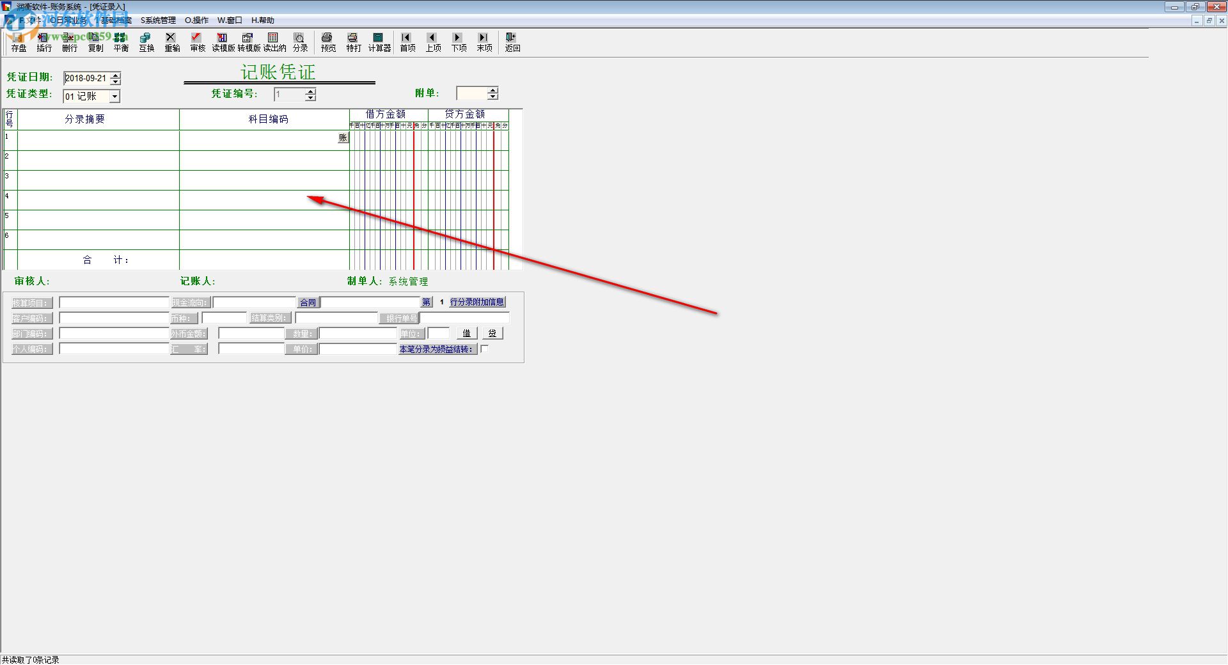
Task: Go to 首项 first record
Action: tap(407, 42)
